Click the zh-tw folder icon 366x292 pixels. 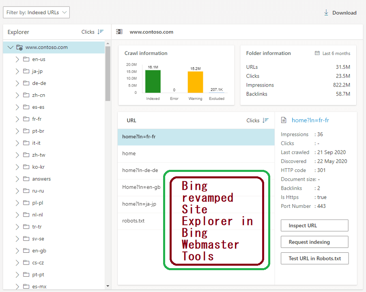click(26, 155)
